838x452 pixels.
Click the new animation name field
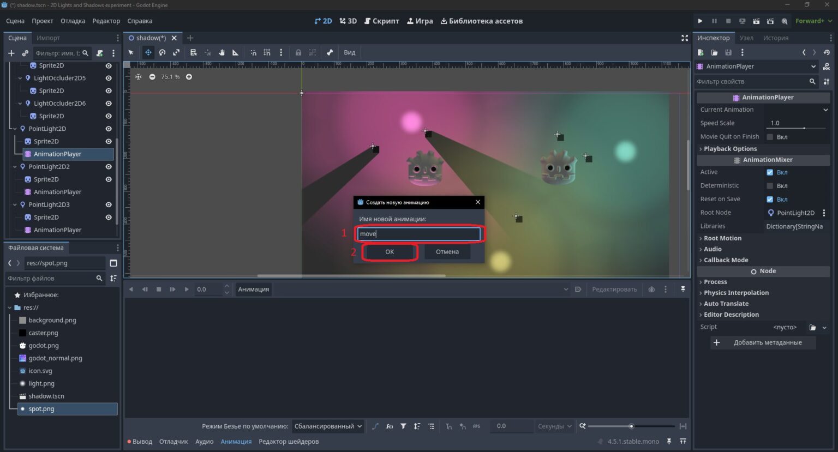click(418, 234)
